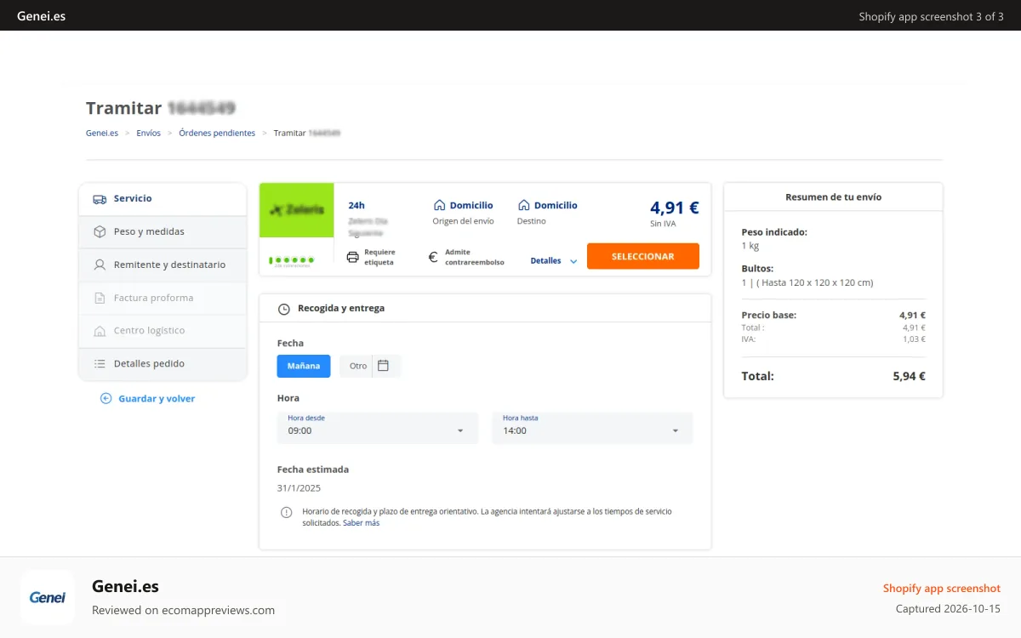The width and height of the screenshot is (1021, 638).
Task: Click the Peso indicado value 1 kg
Action: click(x=750, y=246)
